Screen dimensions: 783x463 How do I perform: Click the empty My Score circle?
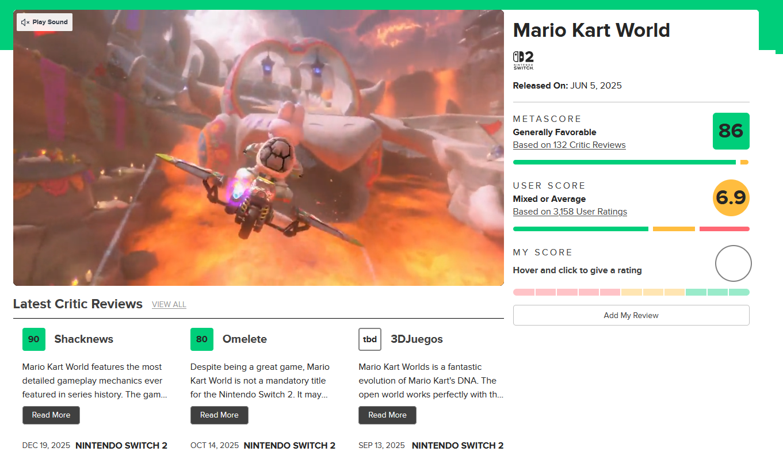click(x=733, y=263)
